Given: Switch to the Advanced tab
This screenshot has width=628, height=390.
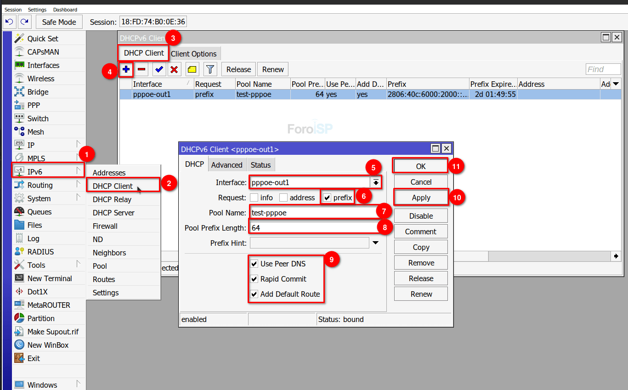Looking at the screenshot, I should point(226,165).
